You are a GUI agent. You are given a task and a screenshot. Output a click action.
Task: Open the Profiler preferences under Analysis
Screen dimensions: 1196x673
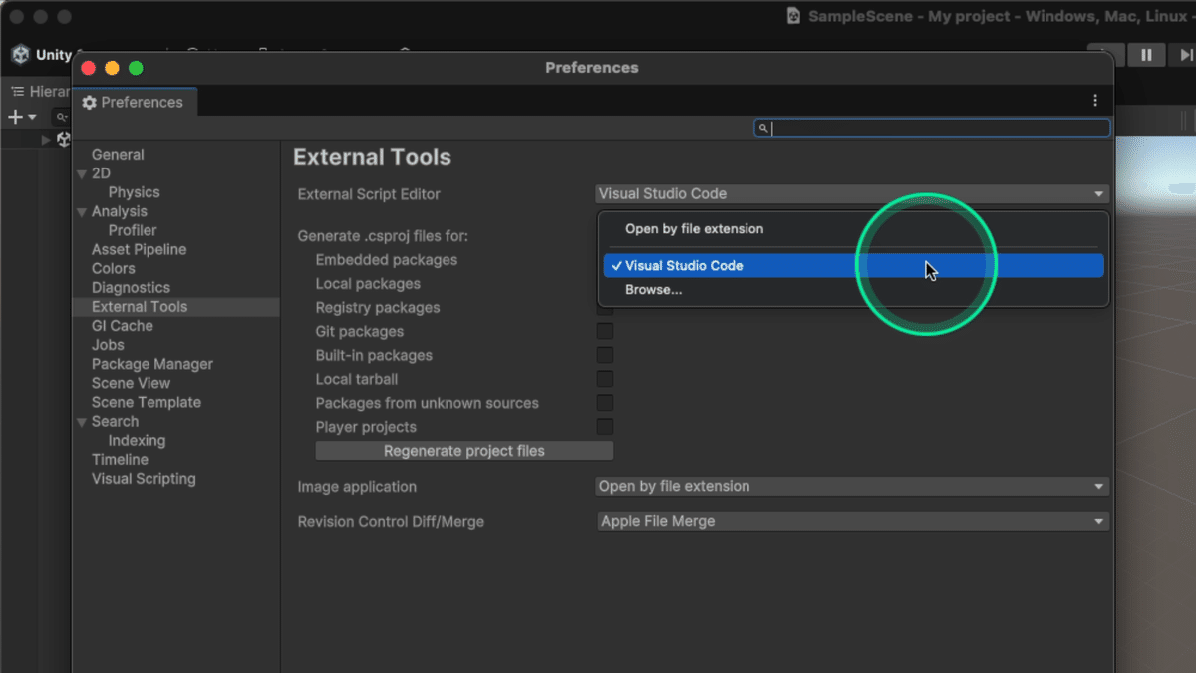click(x=133, y=230)
